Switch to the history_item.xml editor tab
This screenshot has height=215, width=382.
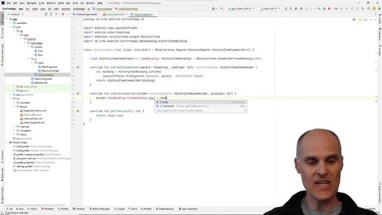point(115,14)
